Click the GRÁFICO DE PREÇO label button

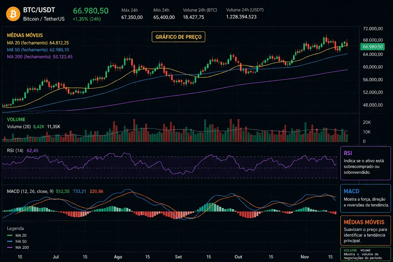tap(179, 37)
